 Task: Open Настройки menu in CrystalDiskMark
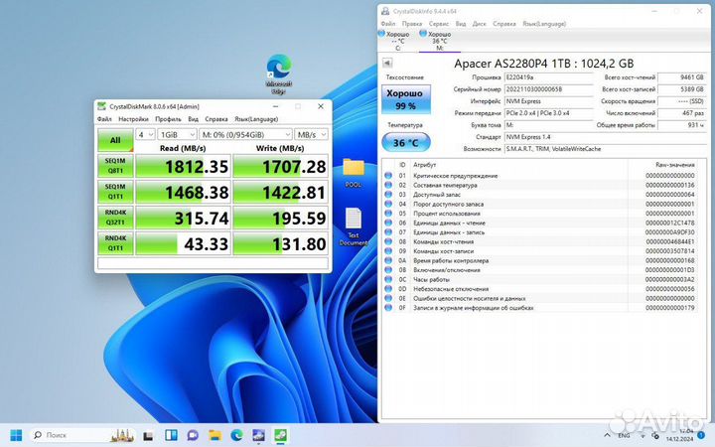pyautogui.click(x=133, y=119)
